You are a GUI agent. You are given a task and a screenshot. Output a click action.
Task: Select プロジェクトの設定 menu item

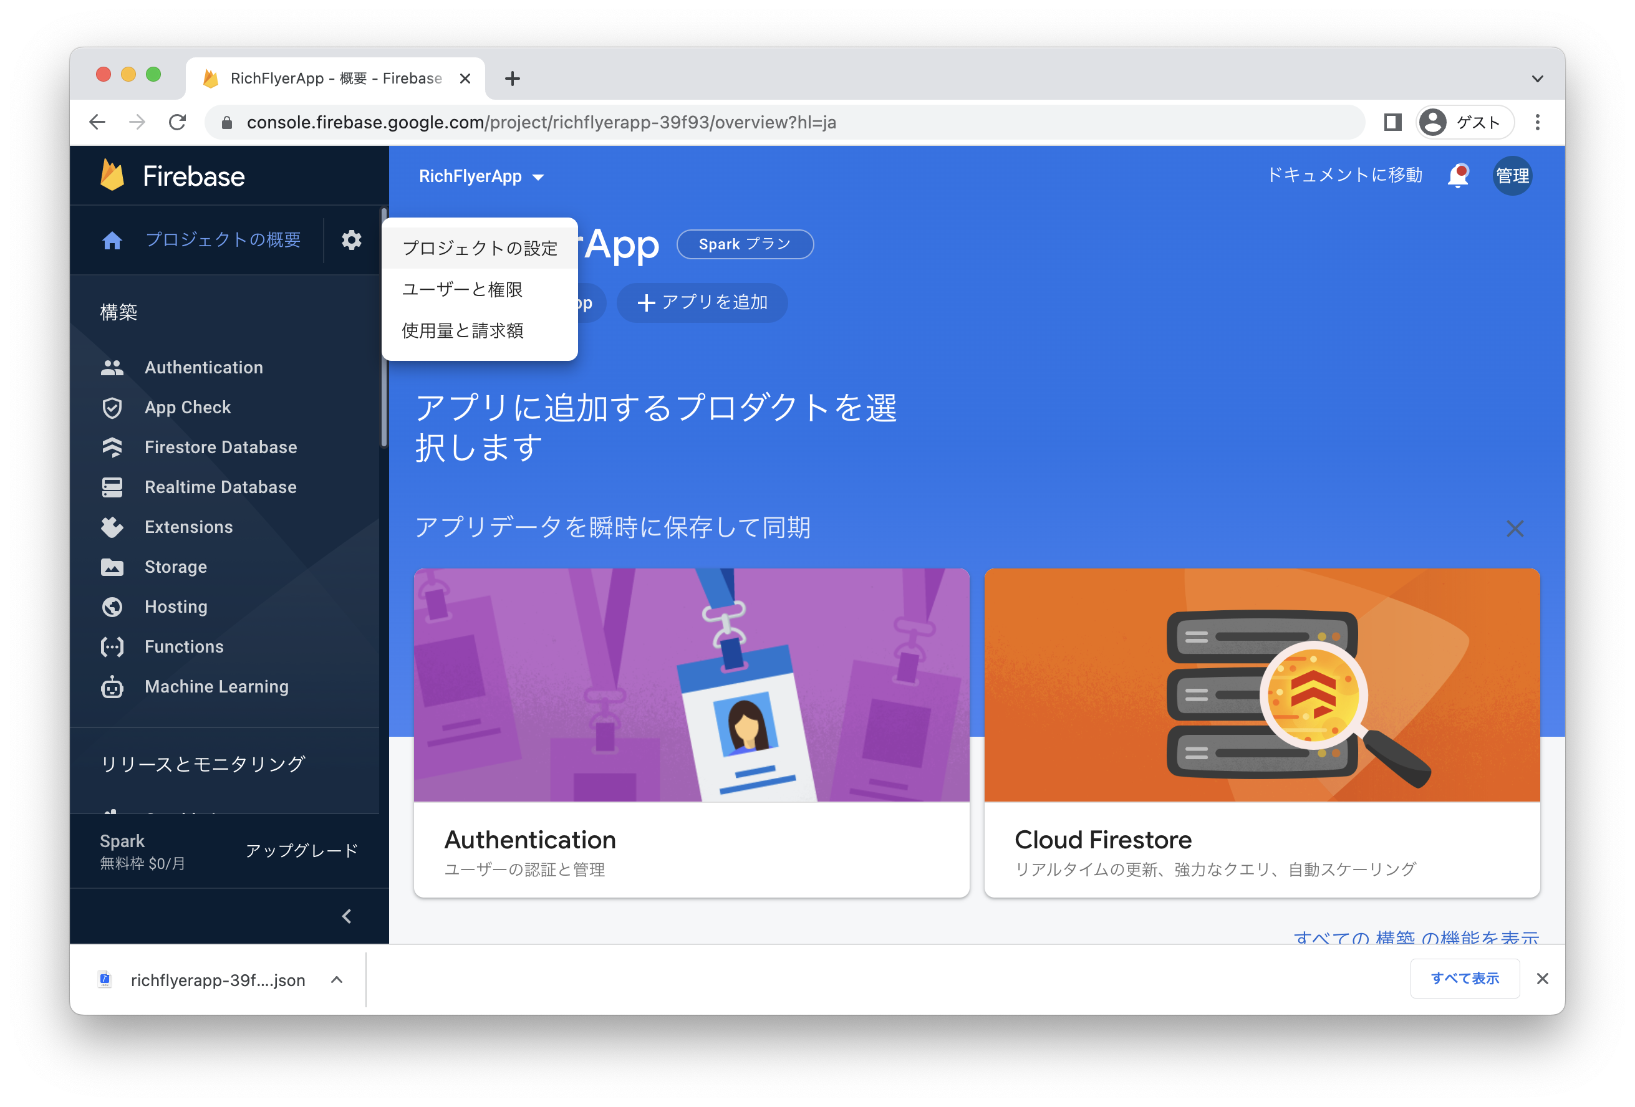479,248
